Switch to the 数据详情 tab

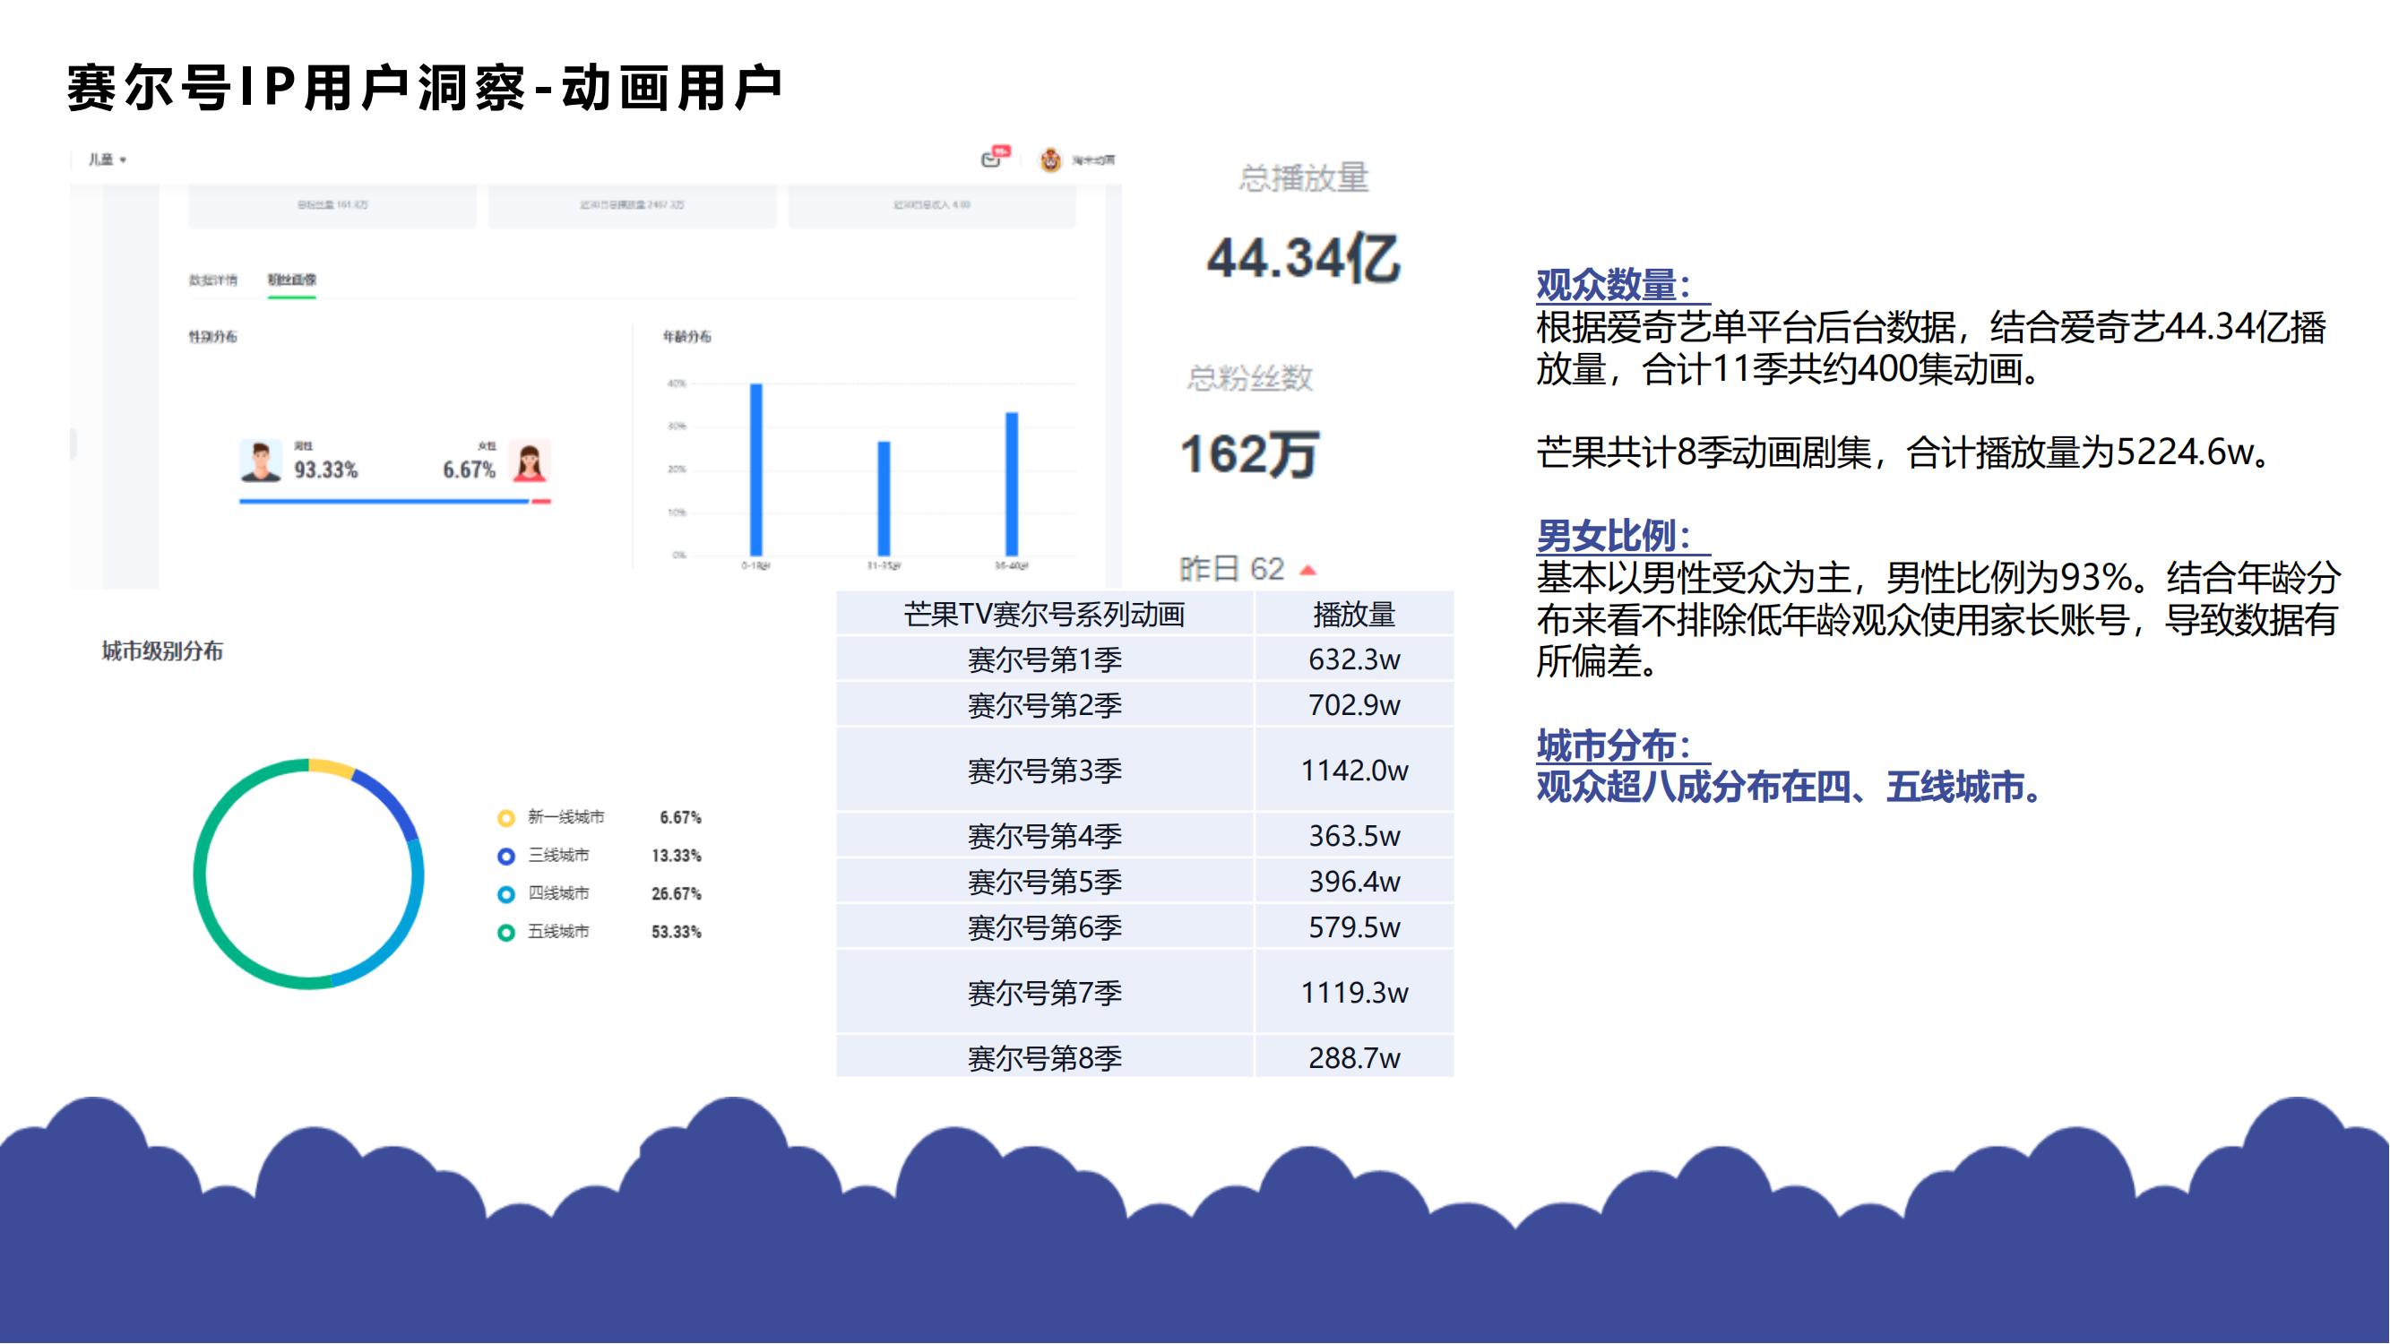[213, 280]
